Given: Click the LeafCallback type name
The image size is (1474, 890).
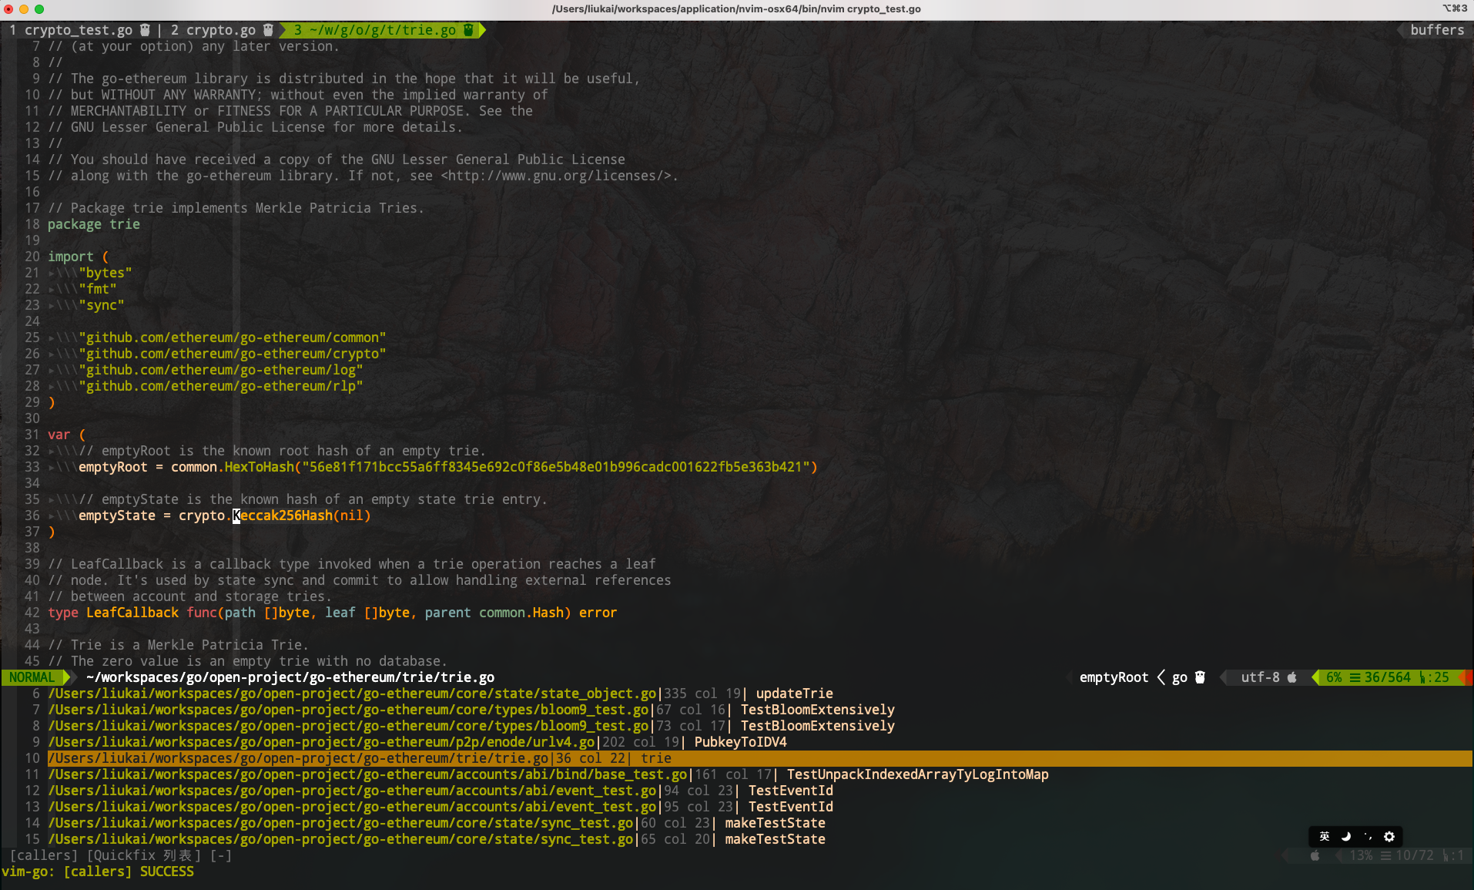Looking at the screenshot, I should (132, 613).
